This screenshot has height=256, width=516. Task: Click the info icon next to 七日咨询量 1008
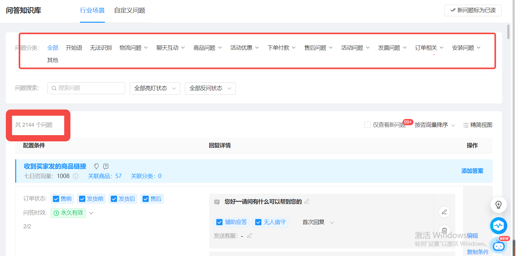pyautogui.click(x=76, y=176)
